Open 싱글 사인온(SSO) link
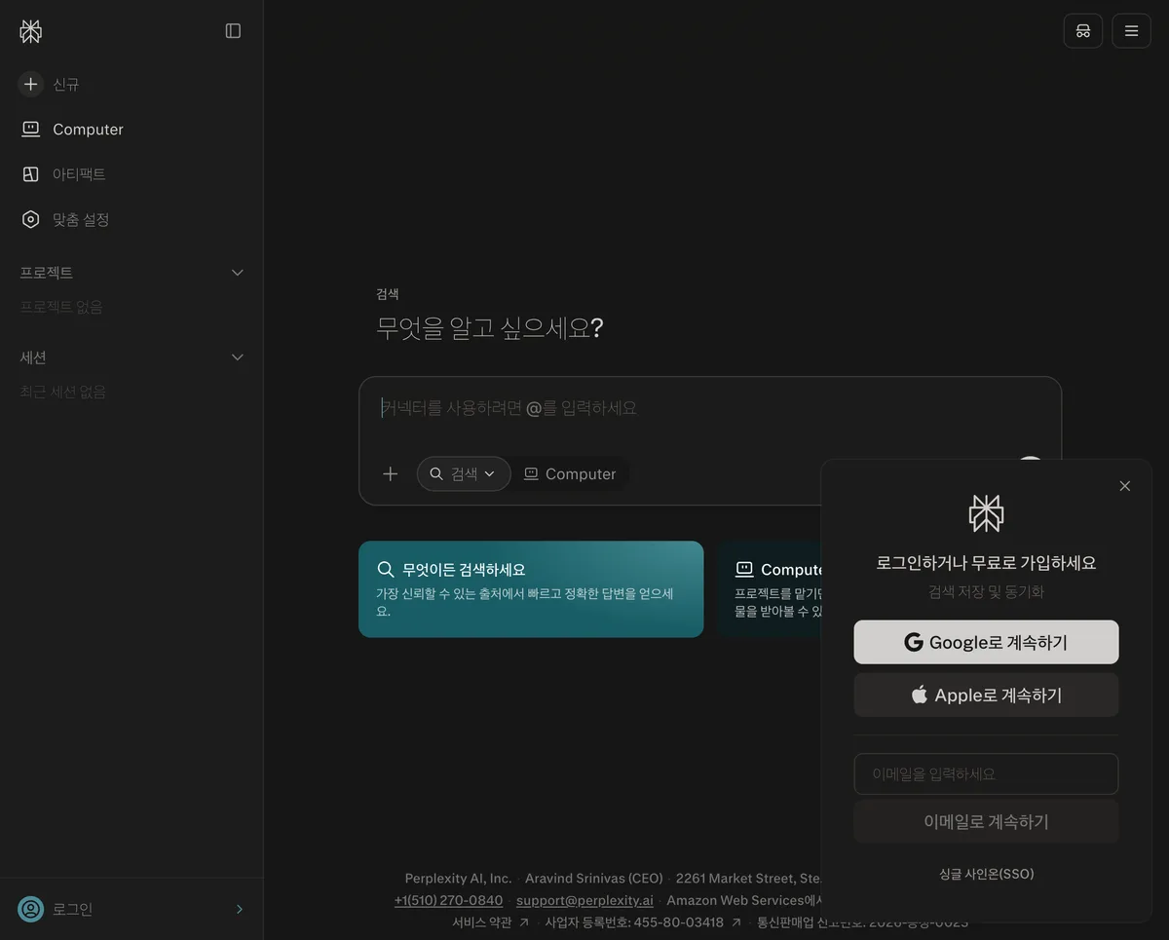This screenshot has width=1169, height=940. point(986,874)
